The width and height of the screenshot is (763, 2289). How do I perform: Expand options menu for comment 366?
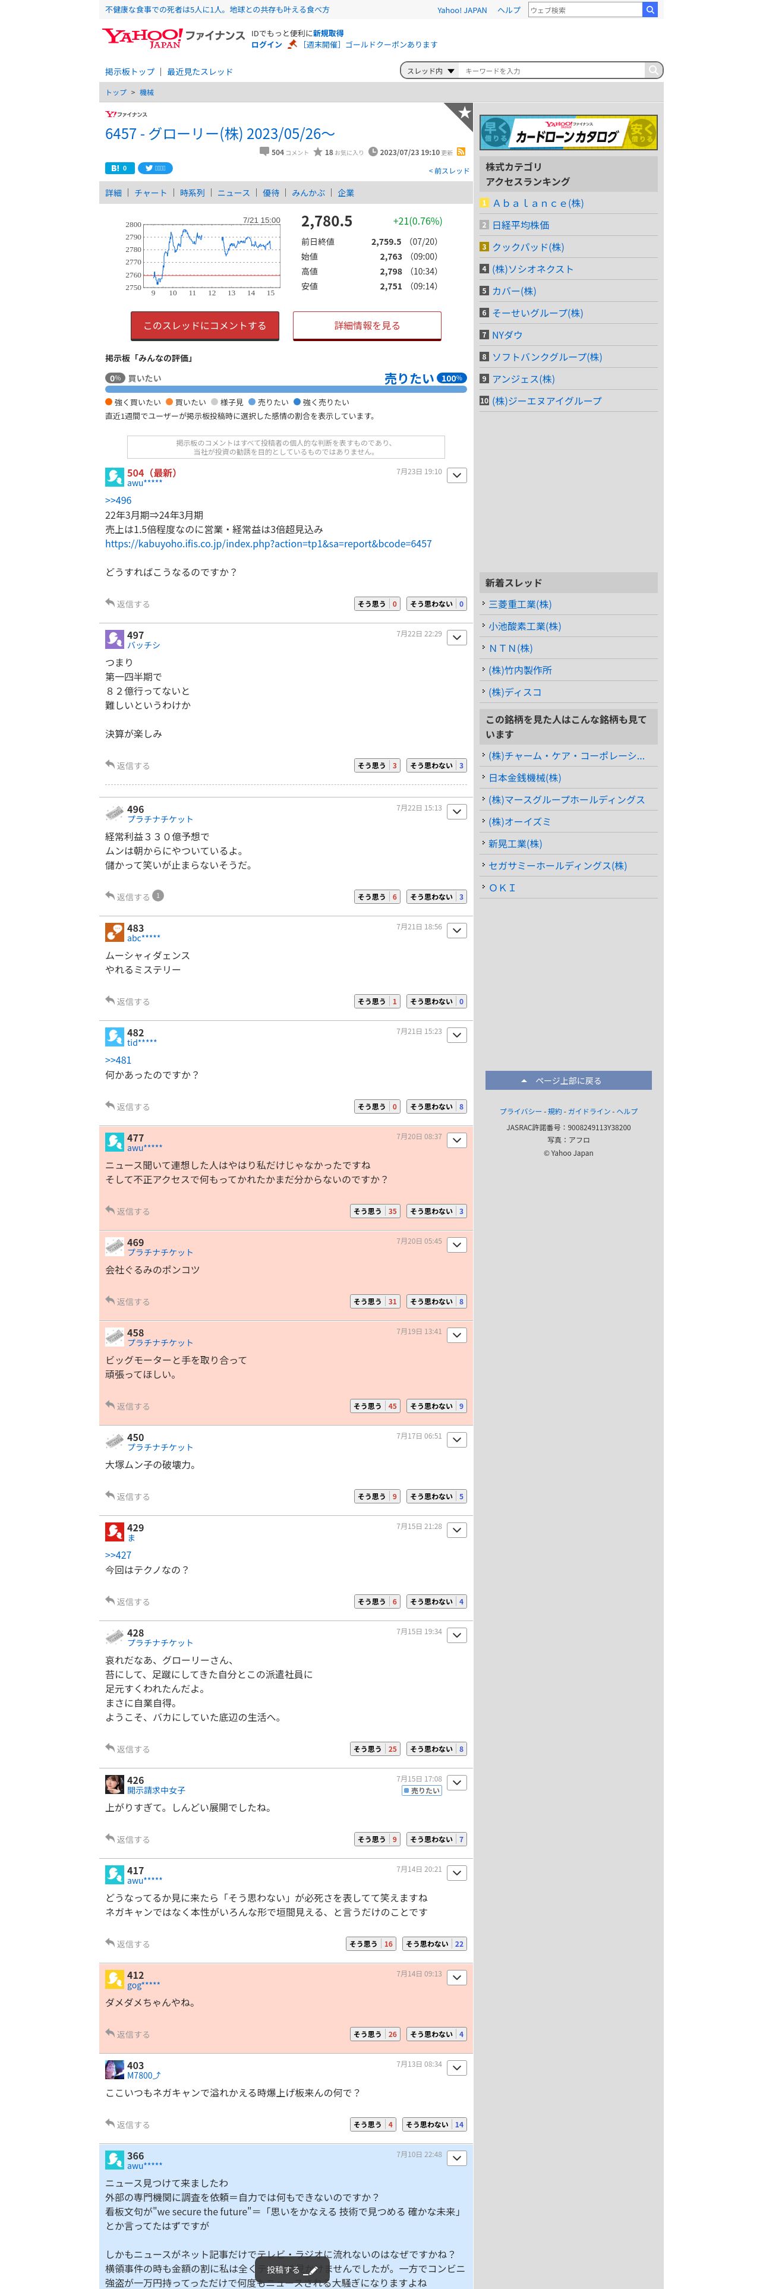tap(456, 2158)
